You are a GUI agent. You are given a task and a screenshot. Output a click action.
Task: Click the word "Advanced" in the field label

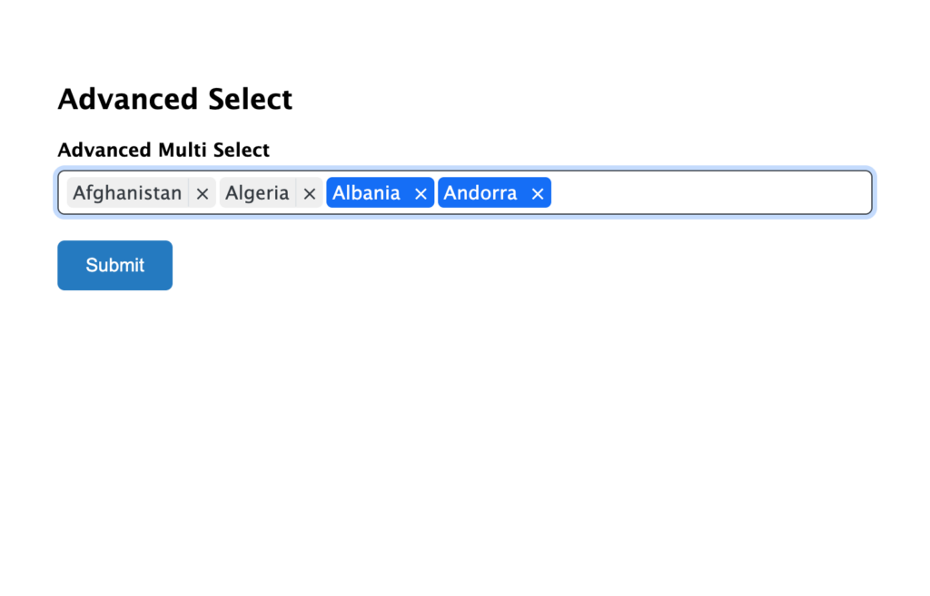click(x=105, y=150)
